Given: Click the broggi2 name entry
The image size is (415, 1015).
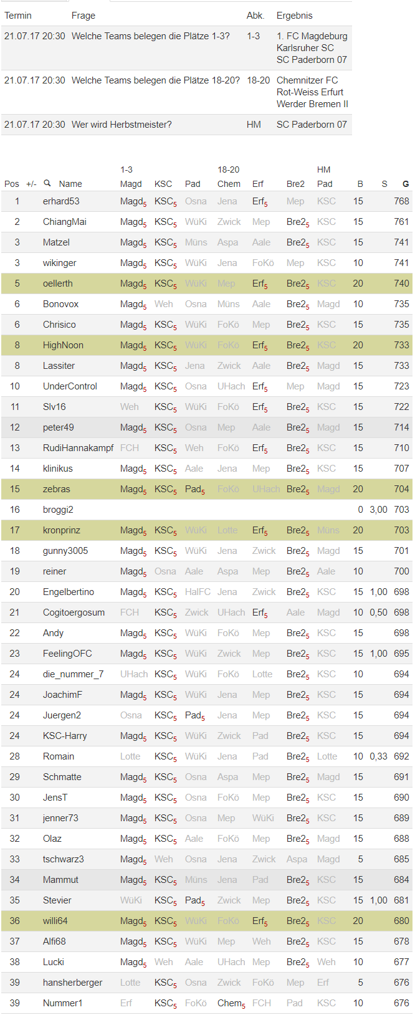Looking at the screenshot, I should coord(58,510).
